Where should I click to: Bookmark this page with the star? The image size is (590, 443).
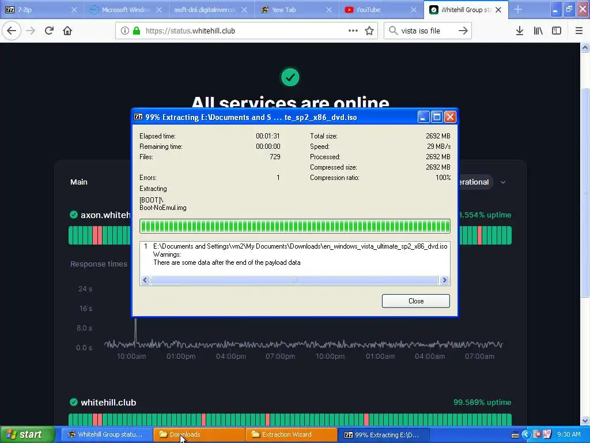coord(369,31)
